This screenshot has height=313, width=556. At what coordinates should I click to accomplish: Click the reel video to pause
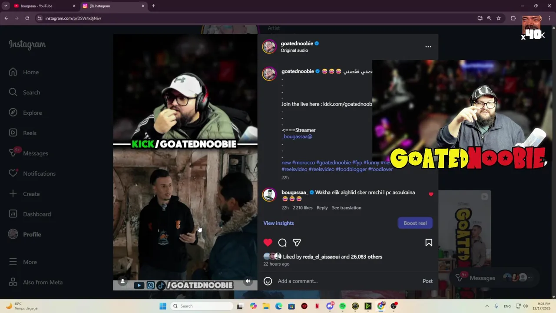click(185, 162)
